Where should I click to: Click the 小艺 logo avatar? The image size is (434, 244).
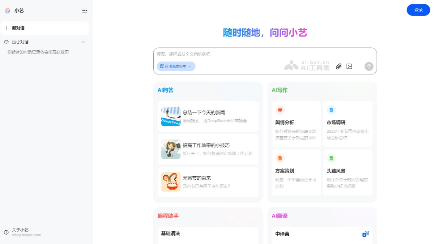[x=7, y=10]
